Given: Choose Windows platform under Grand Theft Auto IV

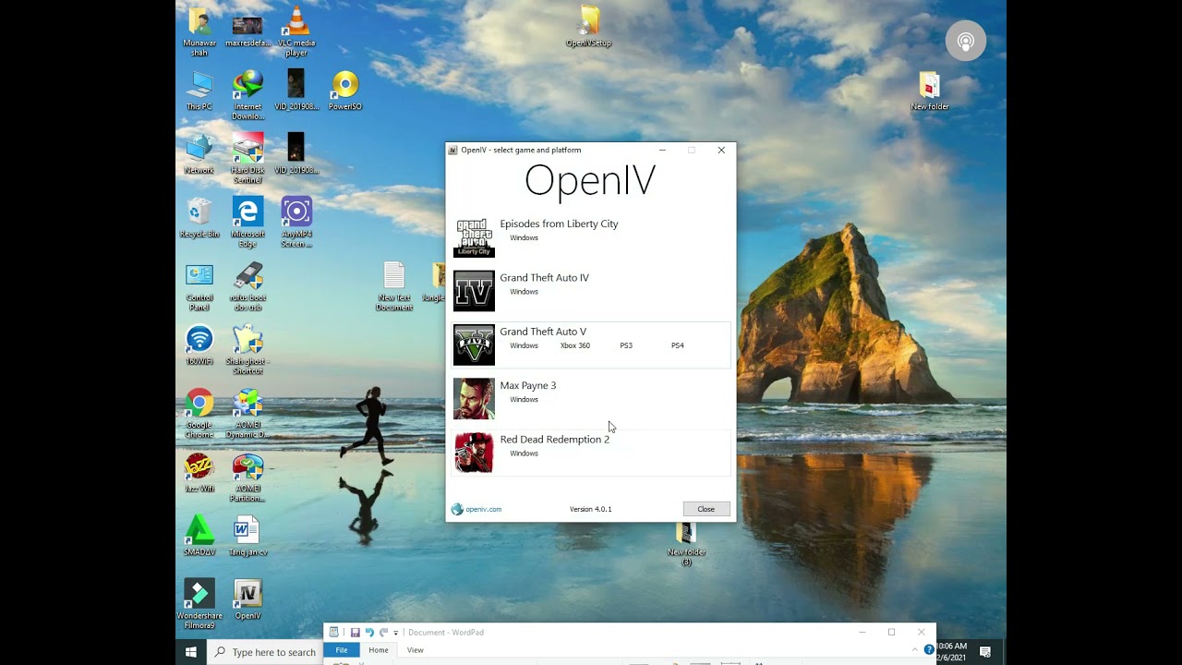Looking at the screenshot, I should click(524, 292).
